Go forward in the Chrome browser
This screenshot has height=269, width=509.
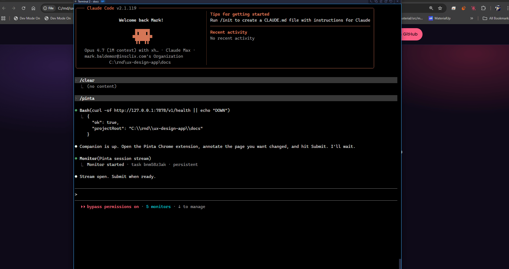[x=14, y=8]
